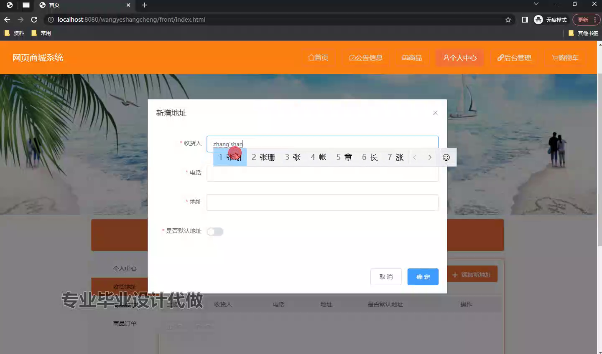Image resolution: width=602 pixels, height=354 pixels.
Task: Click the 操作 table column header
Action: click(x=466, y=304)
